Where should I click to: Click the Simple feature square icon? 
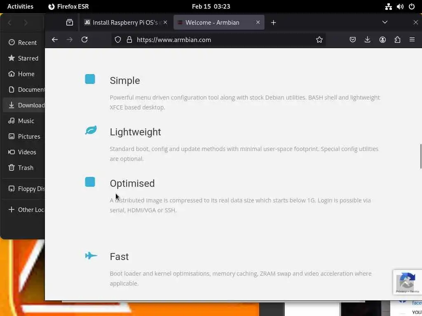pos(90,79)
